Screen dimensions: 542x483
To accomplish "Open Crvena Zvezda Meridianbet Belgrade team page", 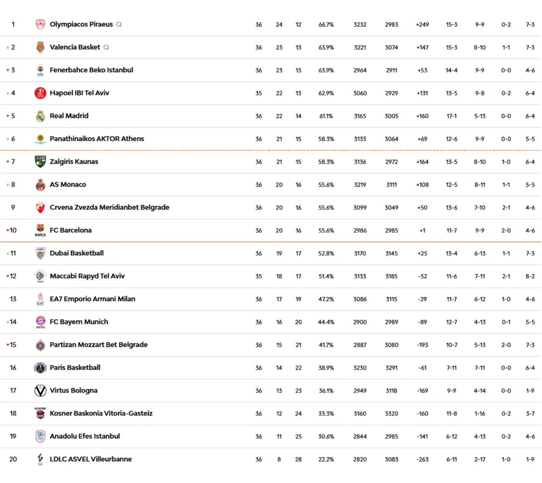I will 109,207.
